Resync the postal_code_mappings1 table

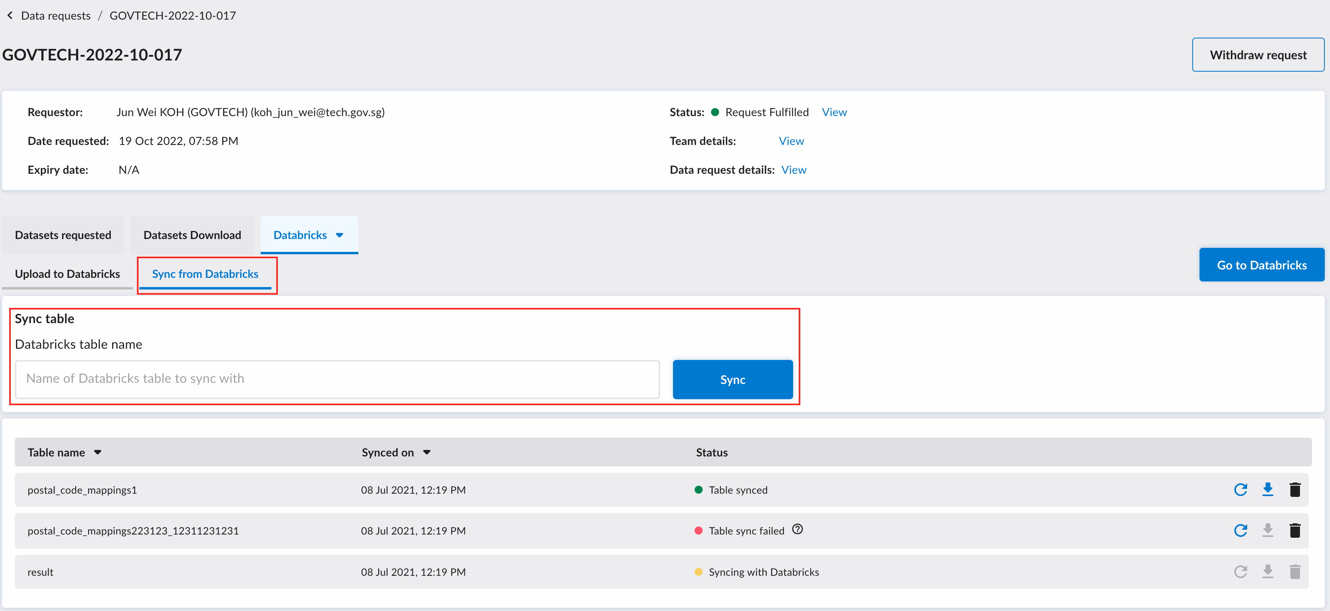[1240, 490]
